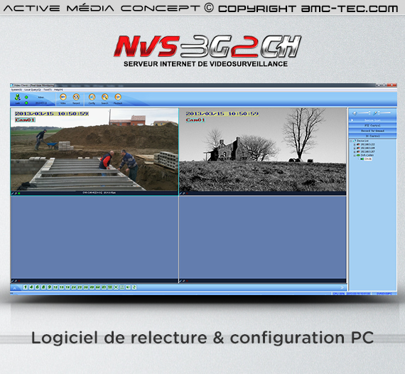
Task: Adjust the speaker volume slider
Action: pyautogui.click(x=364, y=113)
